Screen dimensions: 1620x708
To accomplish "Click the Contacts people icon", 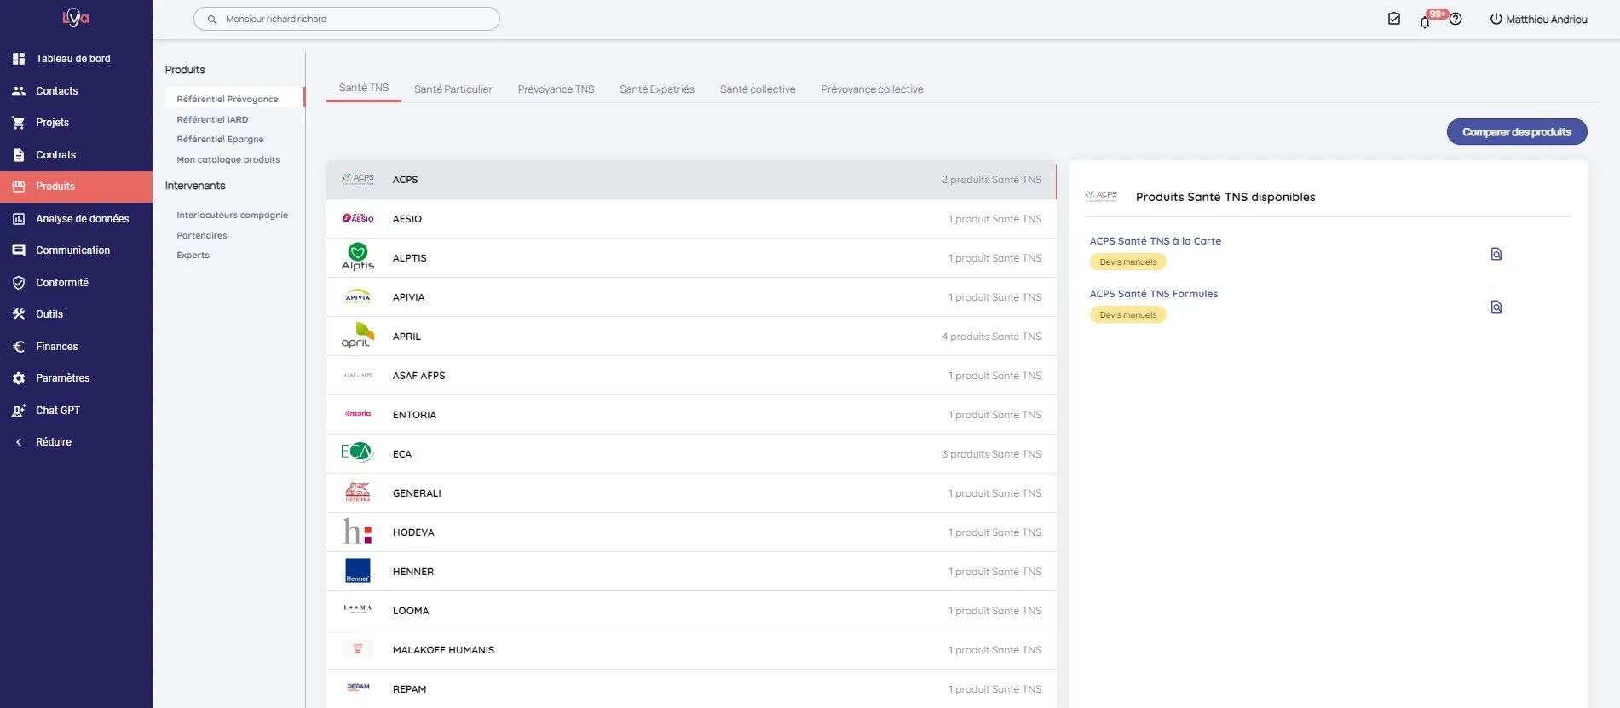I will point(19,90).
